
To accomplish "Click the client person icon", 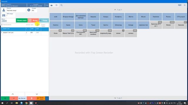I will (x=4, y=10).
